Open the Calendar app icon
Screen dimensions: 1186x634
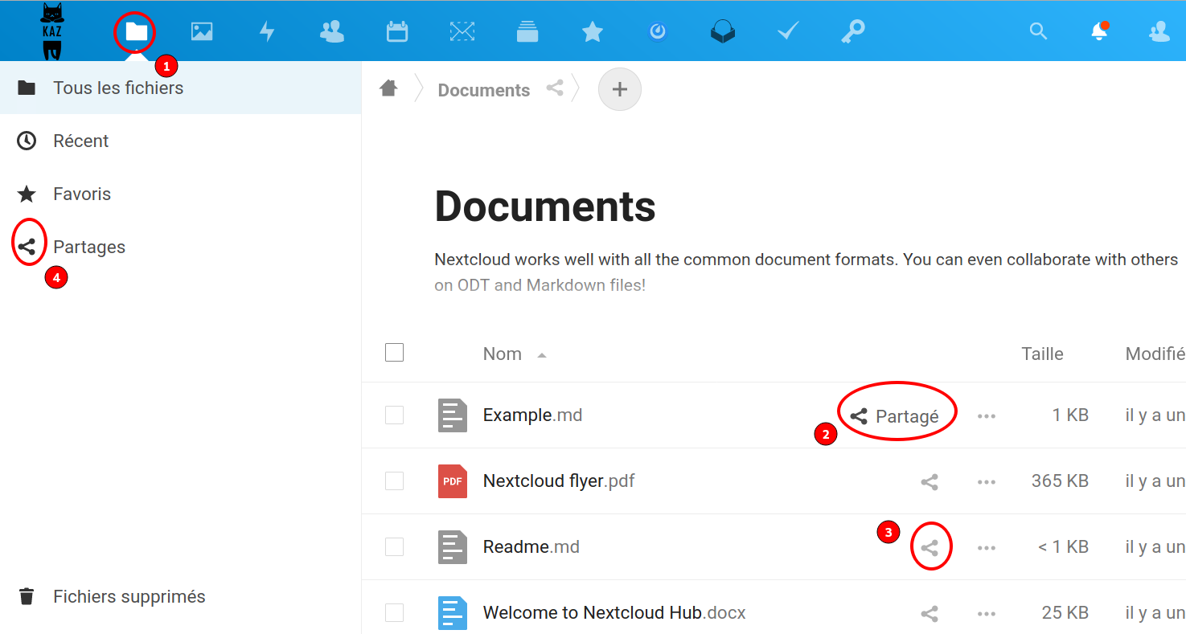tap(397, 31)
